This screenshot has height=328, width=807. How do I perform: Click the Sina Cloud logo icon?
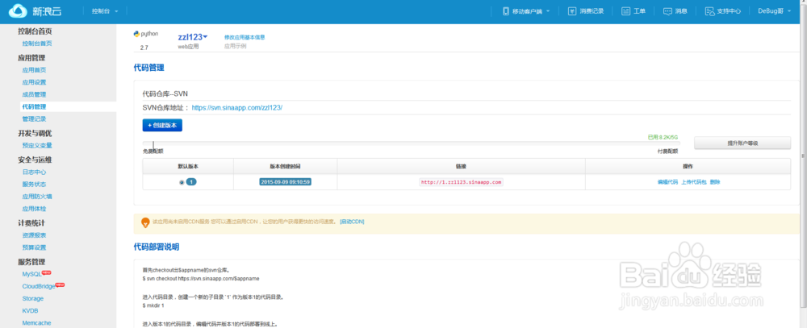pyautogui.click(x=18, y=10)
